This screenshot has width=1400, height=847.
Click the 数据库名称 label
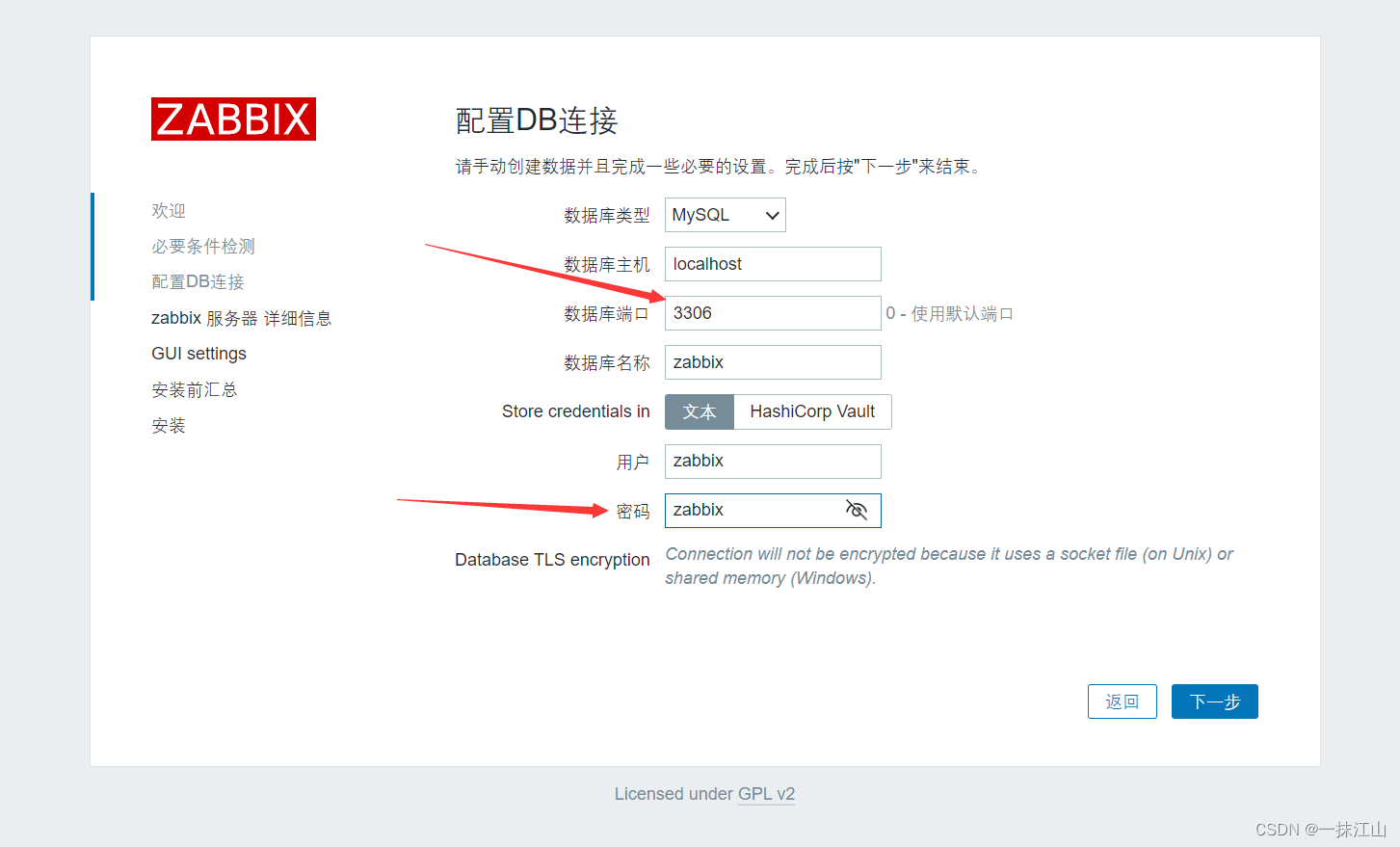coord(607,363)
